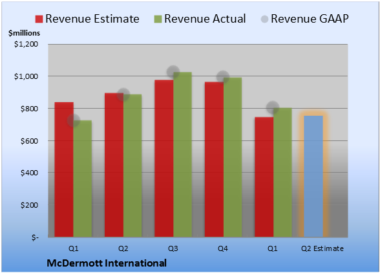Viewport: 380px width, 273px height.
Task: Select the 'Revenue Actual' legend label
Action: point(205,19)
